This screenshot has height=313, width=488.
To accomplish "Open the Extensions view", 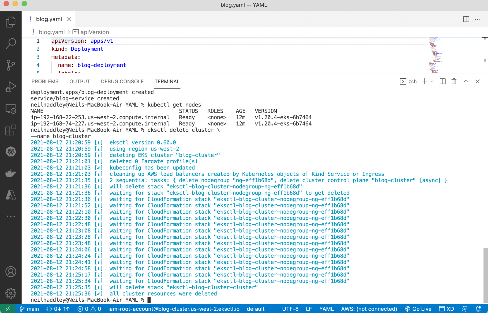I will (11, 130).
